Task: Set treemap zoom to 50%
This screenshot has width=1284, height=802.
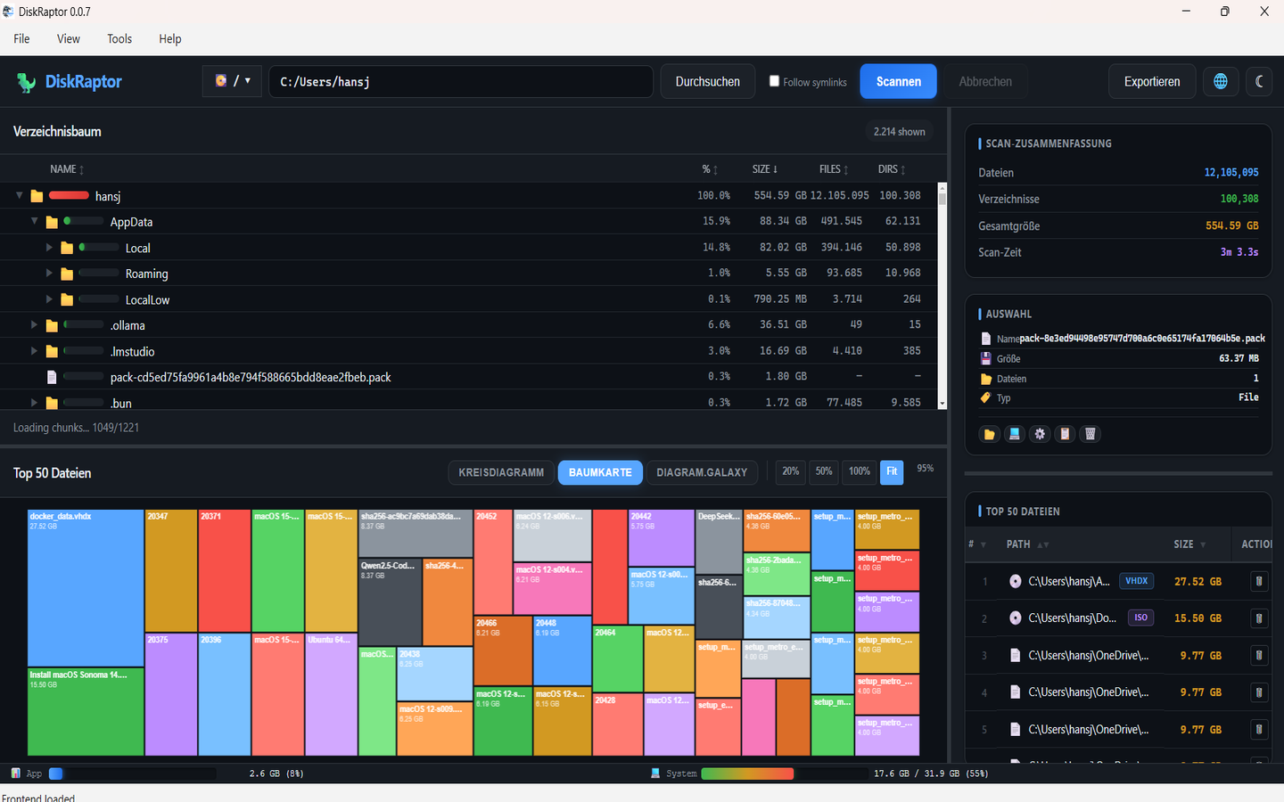Action: click(824, 471)
